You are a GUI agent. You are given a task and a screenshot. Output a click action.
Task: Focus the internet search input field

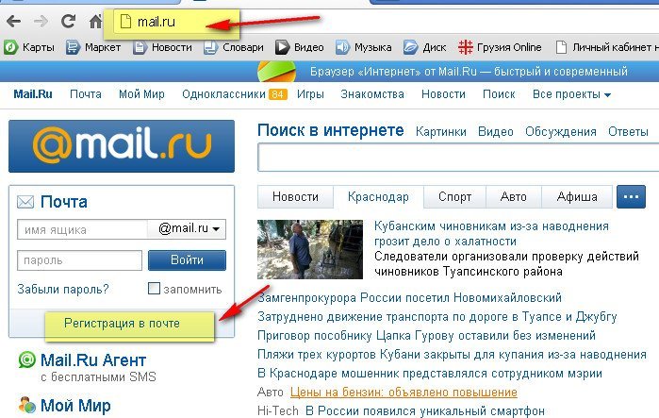[x=458, y=158]
